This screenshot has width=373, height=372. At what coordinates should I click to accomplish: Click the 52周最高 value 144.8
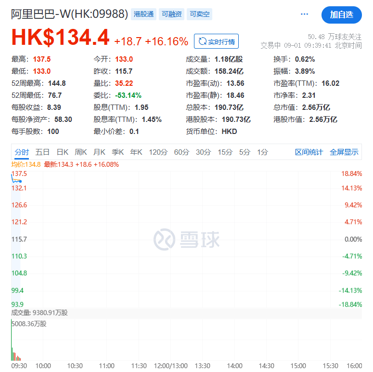[57, 83]
